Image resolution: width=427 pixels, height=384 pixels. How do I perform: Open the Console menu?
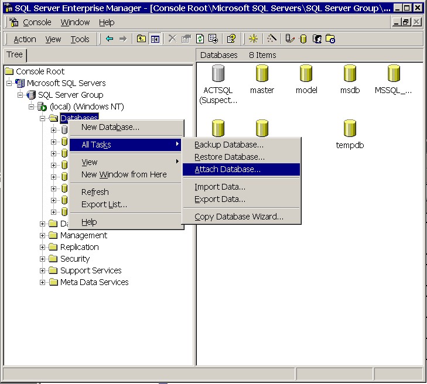[37, 22]
